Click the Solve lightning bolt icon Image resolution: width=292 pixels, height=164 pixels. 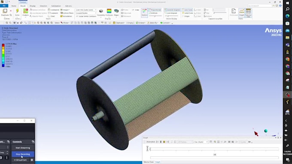coord(17,11)
